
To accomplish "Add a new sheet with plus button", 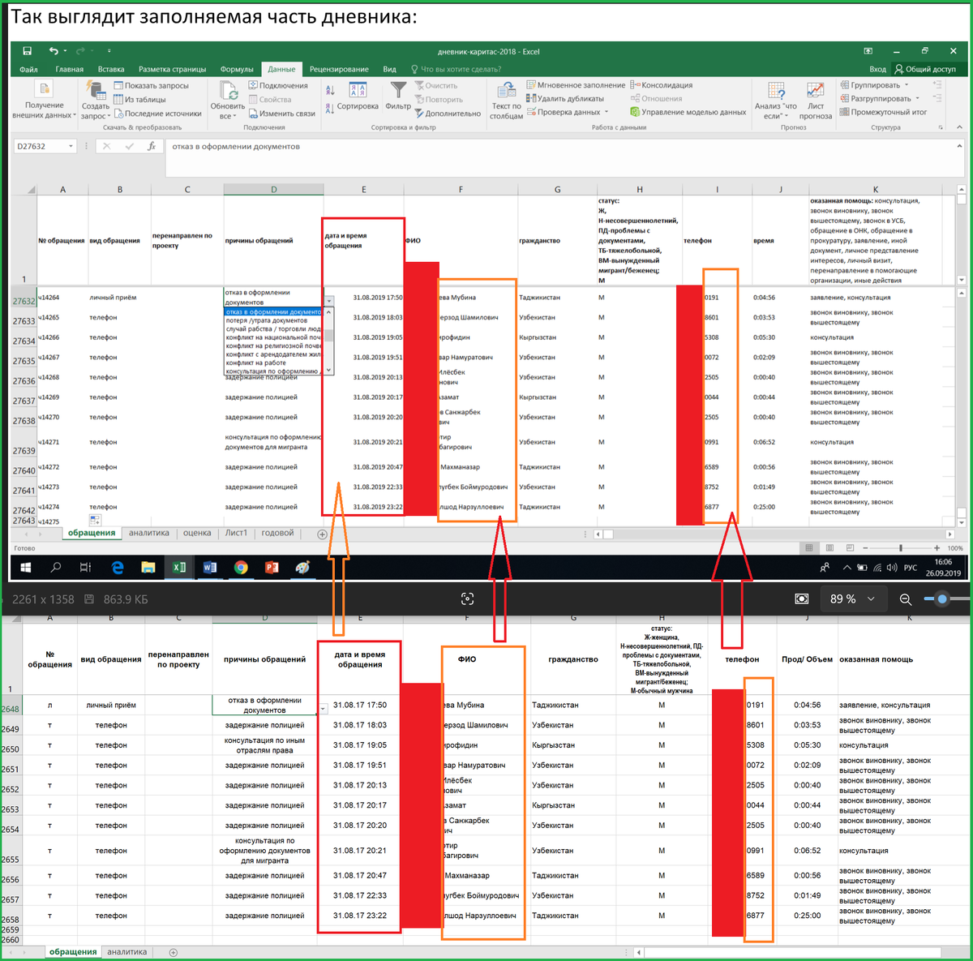I will click(322, 534).
